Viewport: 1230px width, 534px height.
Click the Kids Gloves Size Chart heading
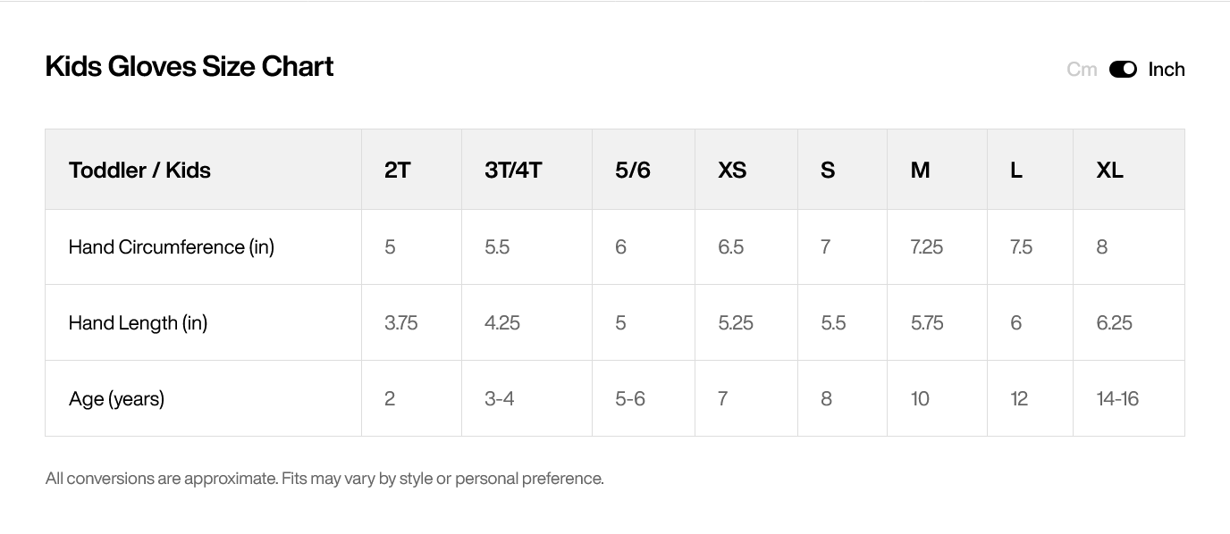pos(190,66)
